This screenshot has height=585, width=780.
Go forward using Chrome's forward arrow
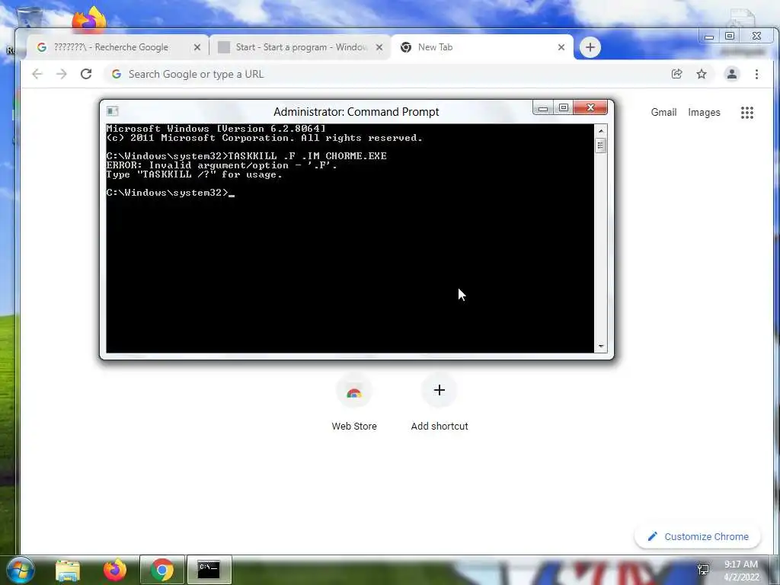(x=61, y=74)
